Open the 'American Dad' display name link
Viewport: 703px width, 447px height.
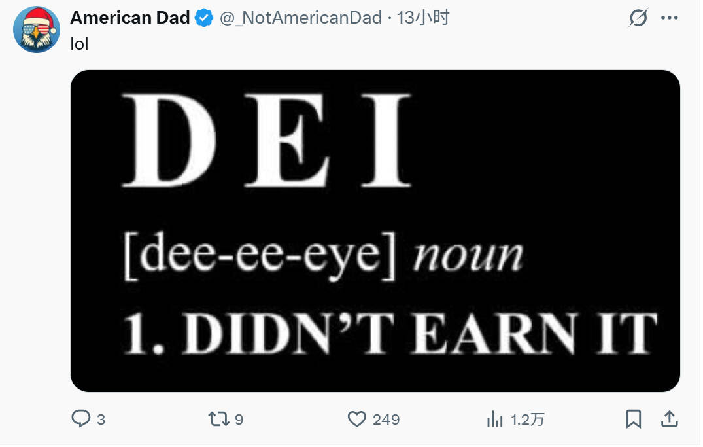pos(129,18)
